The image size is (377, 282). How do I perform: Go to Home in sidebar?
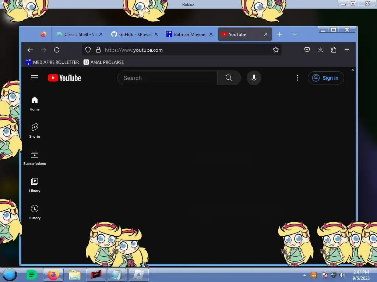pos(35,104)
